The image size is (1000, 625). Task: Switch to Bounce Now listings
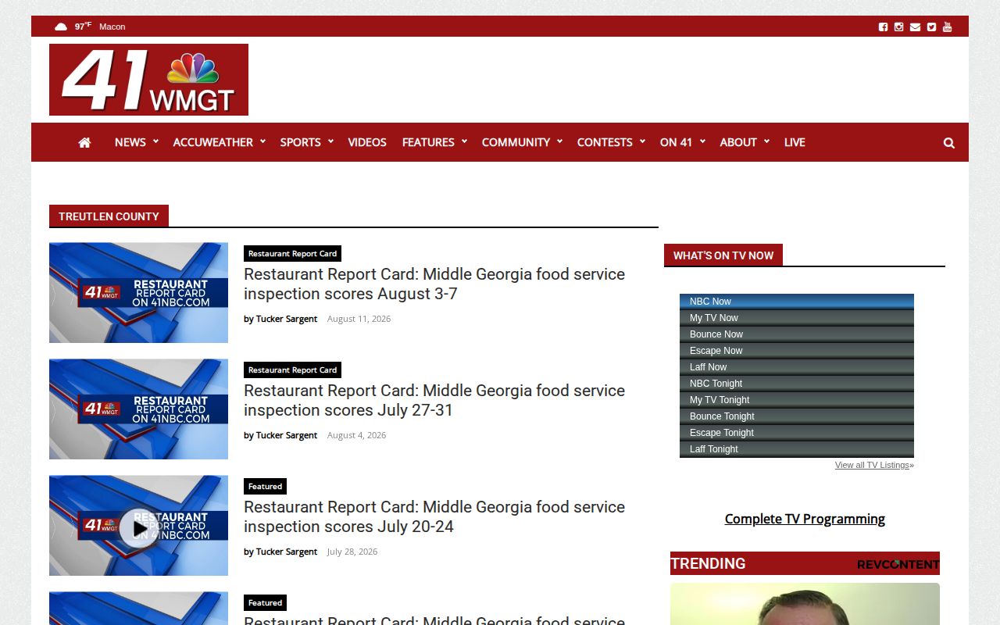point(797,334)
